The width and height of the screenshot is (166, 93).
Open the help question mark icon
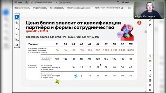coord(118,2)
